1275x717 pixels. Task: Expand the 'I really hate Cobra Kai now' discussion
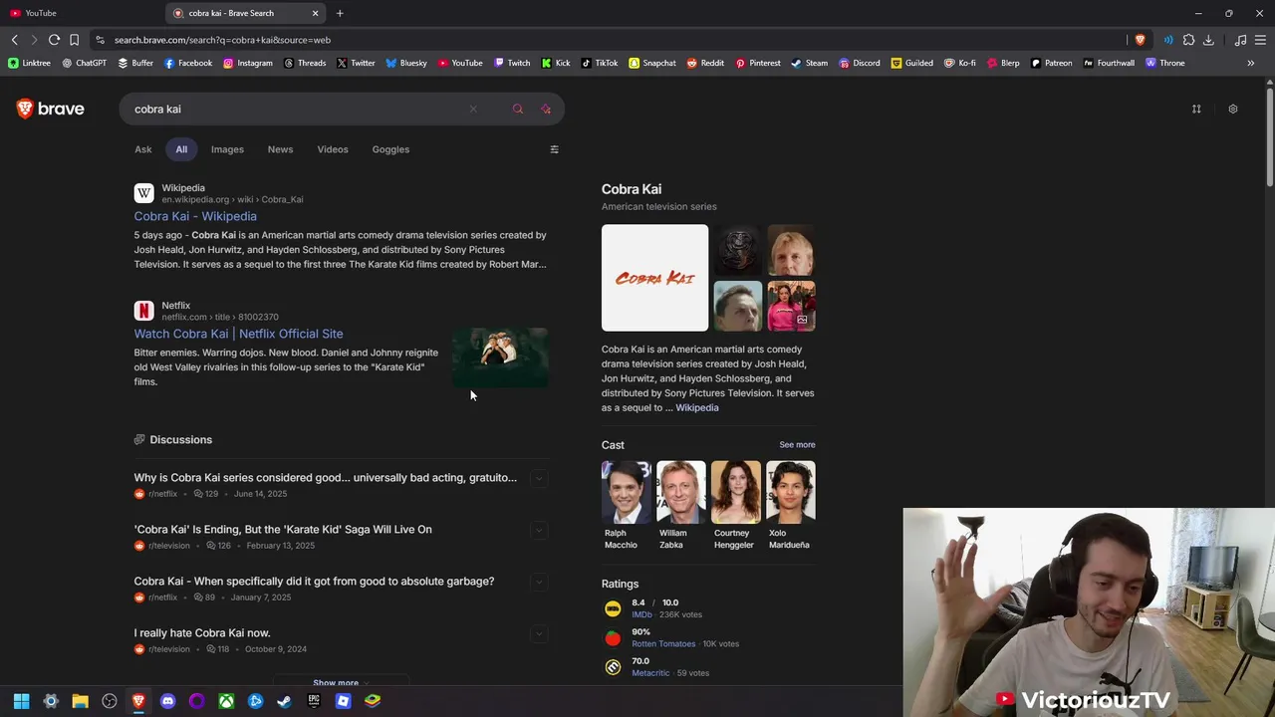539,633
